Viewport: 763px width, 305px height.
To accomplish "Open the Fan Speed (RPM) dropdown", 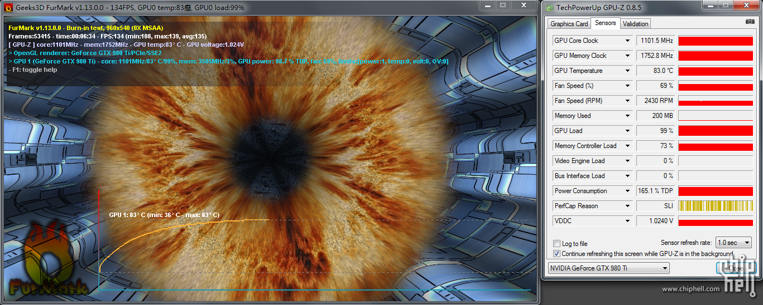I will (x=627, y=101).
